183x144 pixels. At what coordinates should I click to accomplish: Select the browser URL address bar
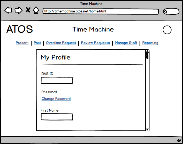click(x=100, y=12)
